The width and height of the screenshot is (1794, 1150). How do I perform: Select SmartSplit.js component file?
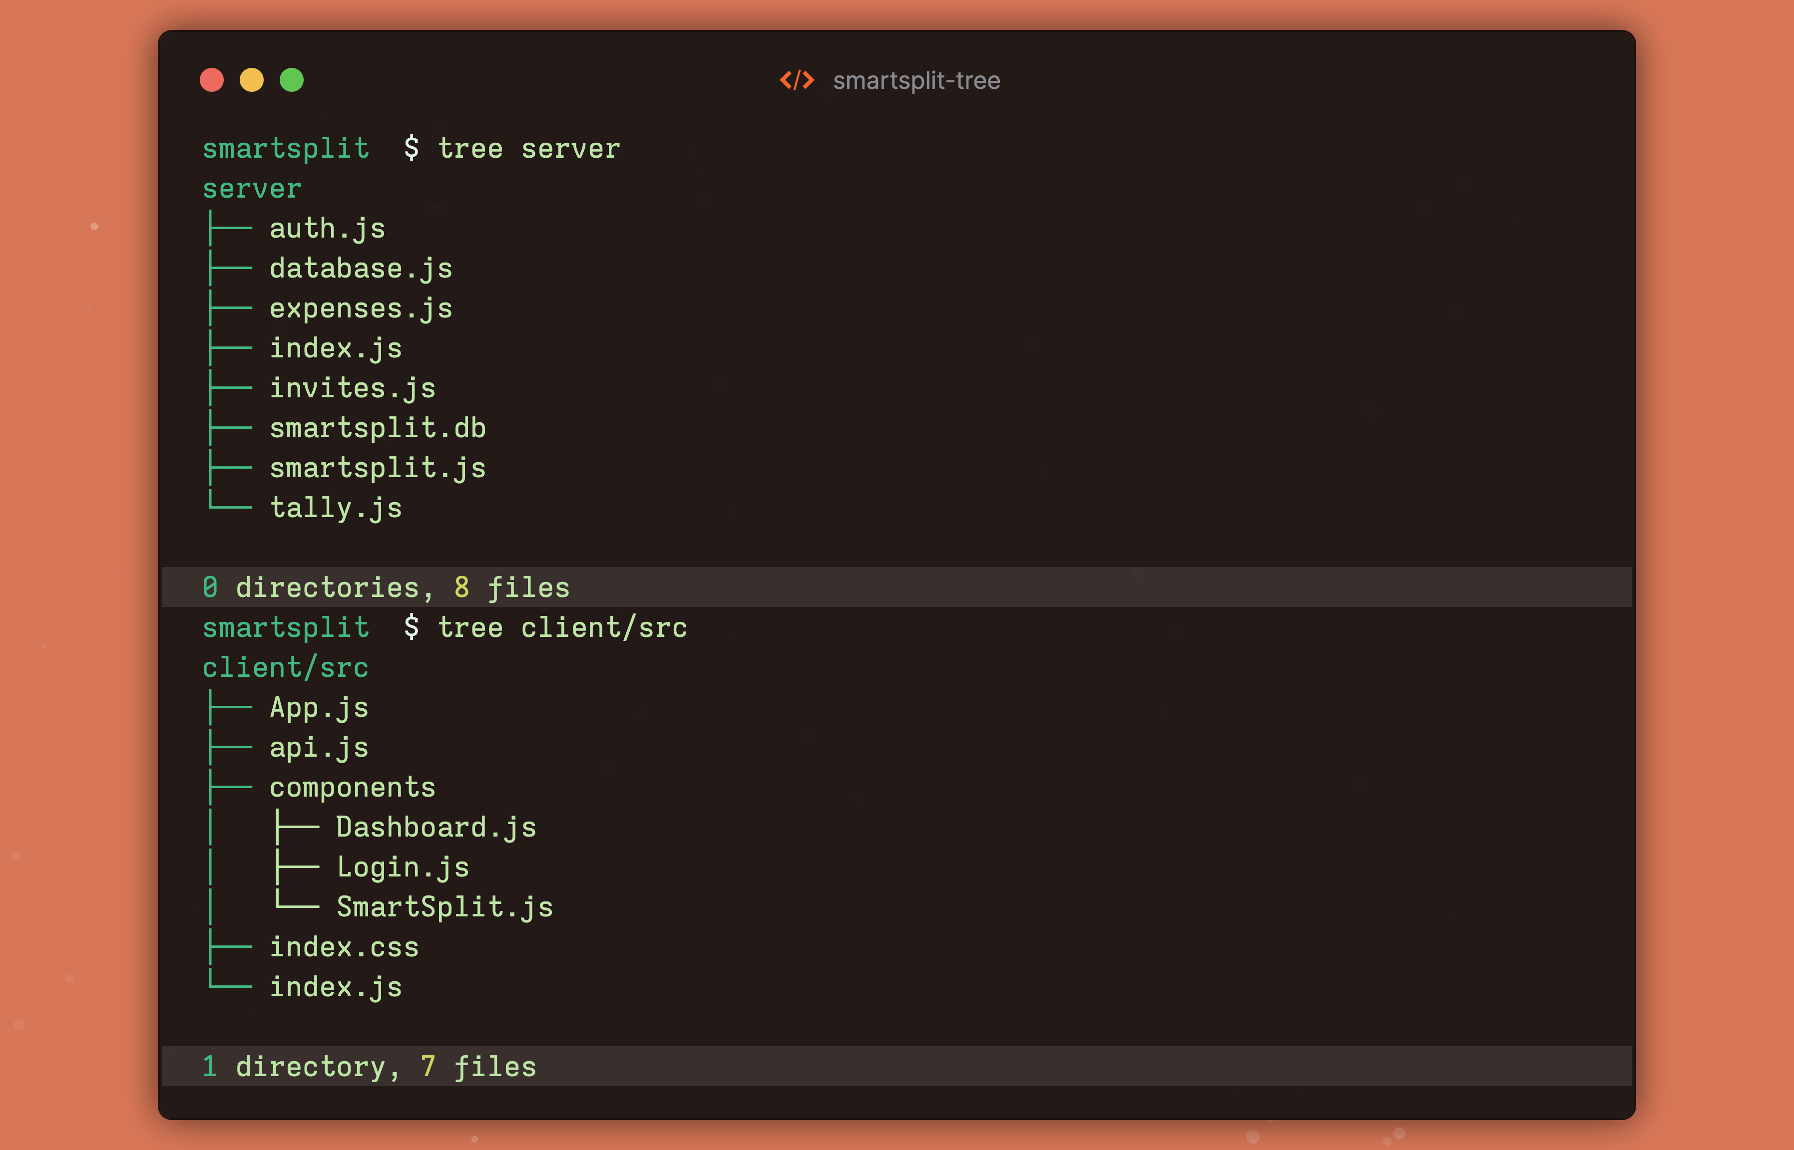(x=445, y=907)
